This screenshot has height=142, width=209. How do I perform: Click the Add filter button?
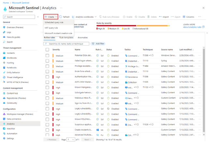coord(98,44)
